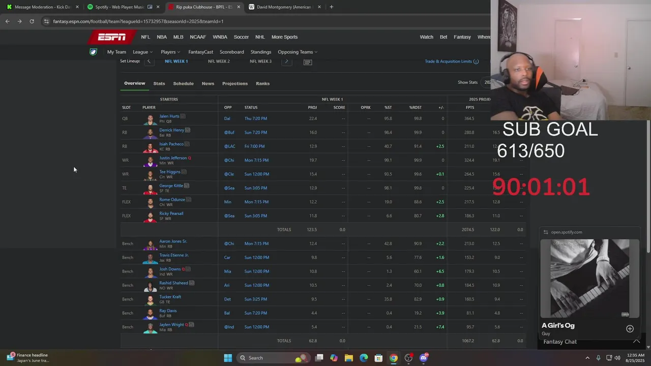Click the Windows taskbar Search box

click(274, 358)
